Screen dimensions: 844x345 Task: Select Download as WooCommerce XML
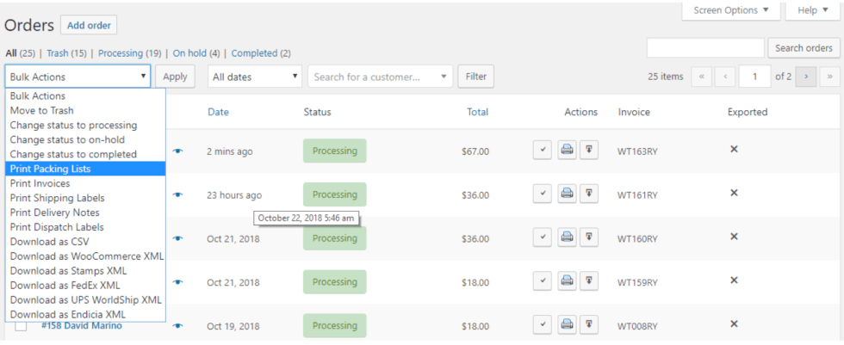pyautogui.click(x=85, y=256)
